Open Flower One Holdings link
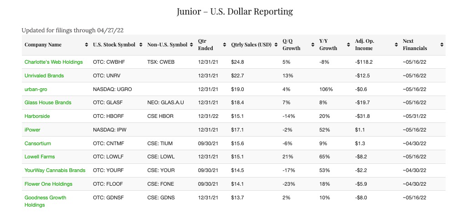 [48, 184]
